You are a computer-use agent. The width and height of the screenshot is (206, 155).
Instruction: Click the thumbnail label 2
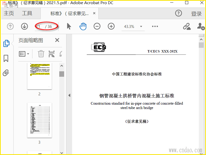coord(39,94)
